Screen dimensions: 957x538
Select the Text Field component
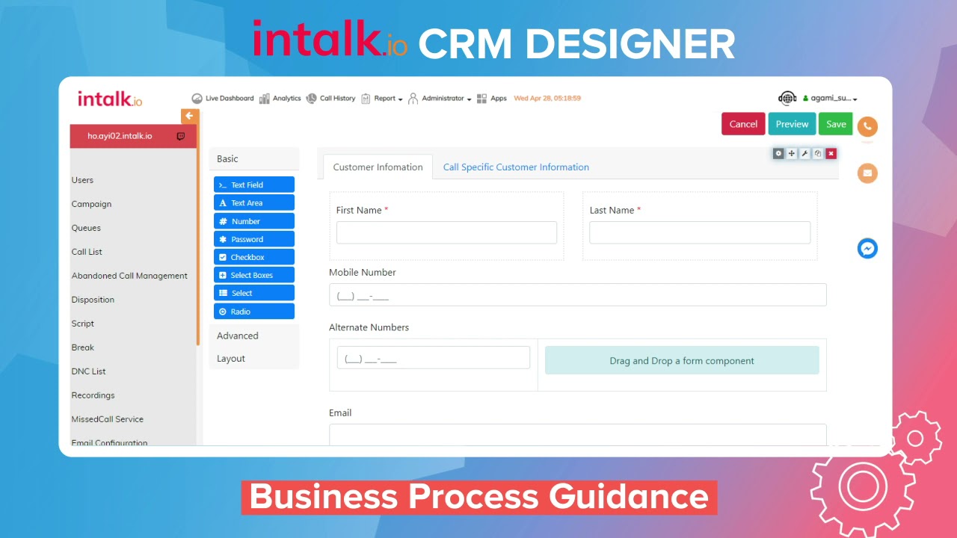click(x=254, y=185)
